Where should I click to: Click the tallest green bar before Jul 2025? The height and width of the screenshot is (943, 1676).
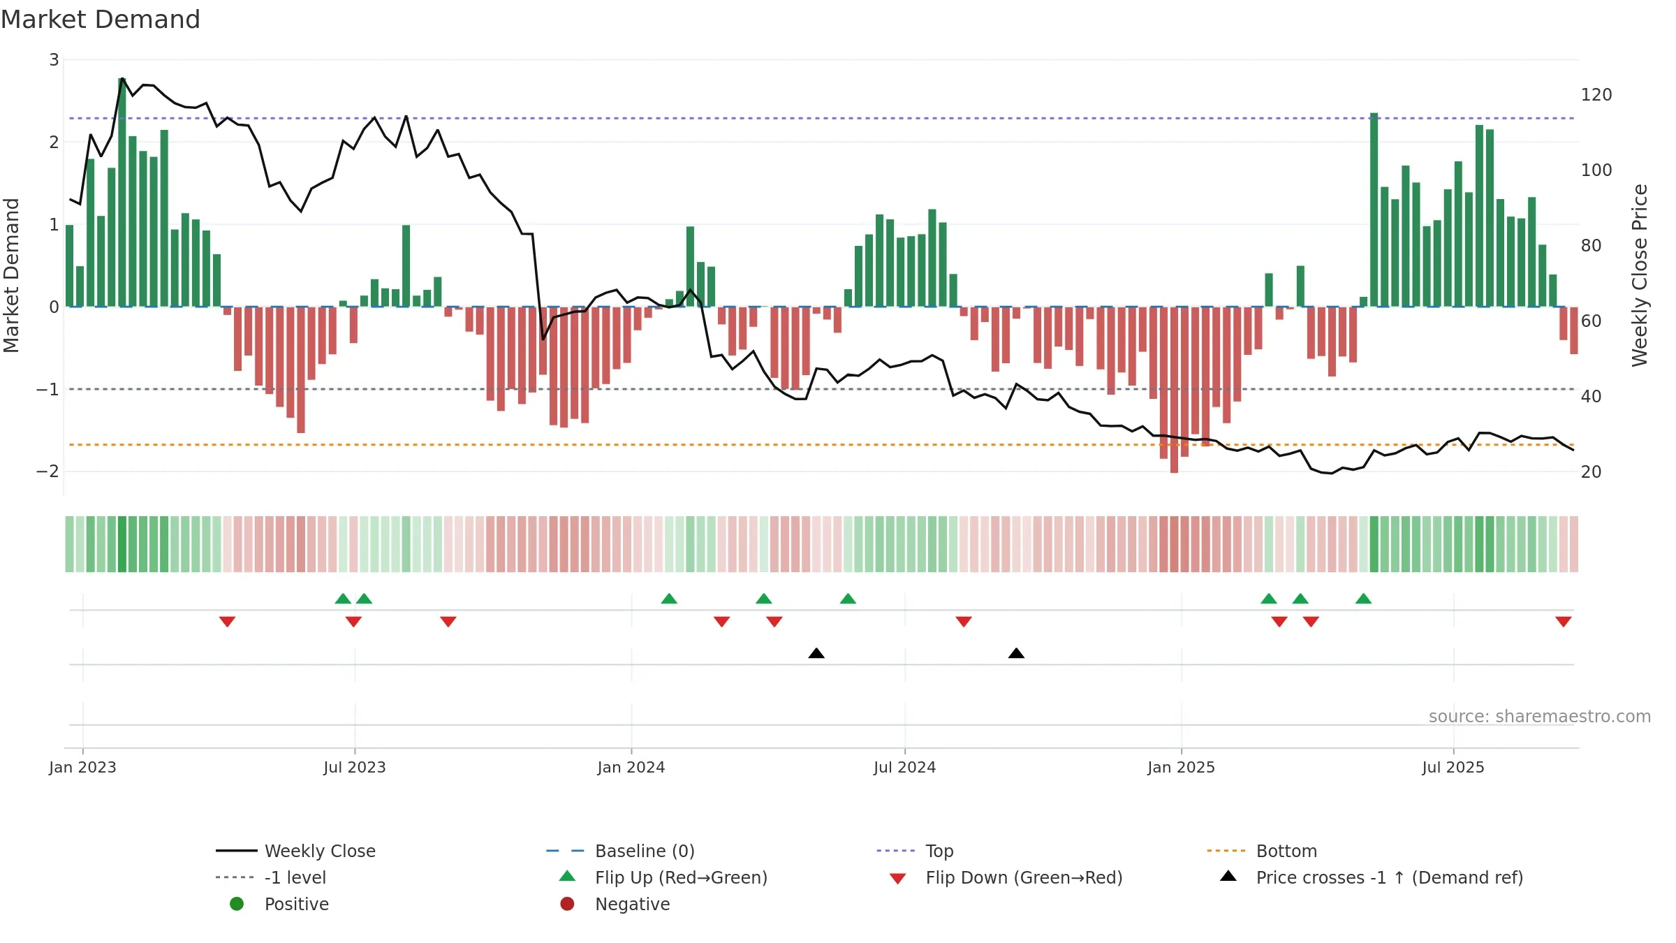[x=1374, y=210]
